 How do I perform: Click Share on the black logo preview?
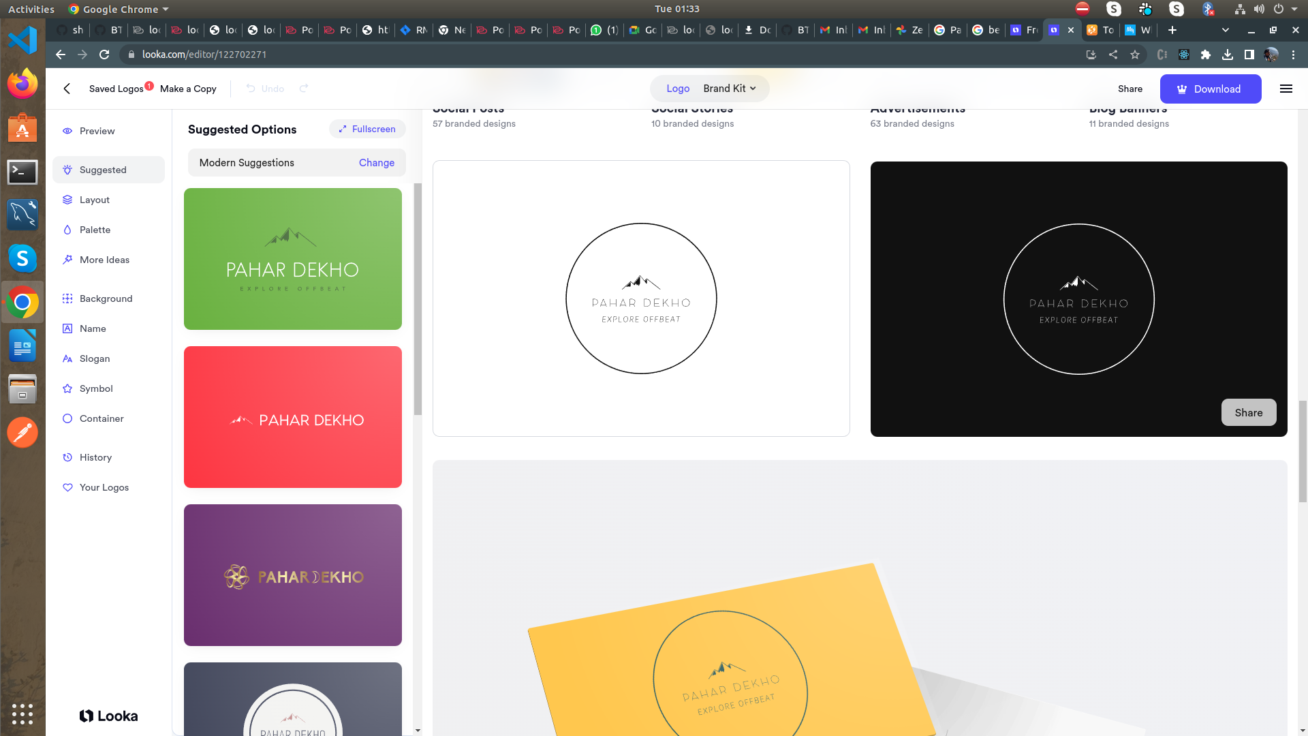pos(1249,412)
